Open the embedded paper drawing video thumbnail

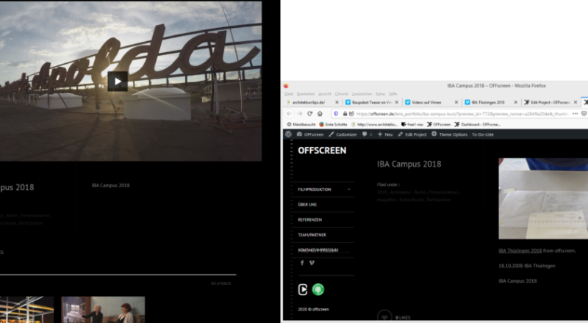click(x=543, y=198)
